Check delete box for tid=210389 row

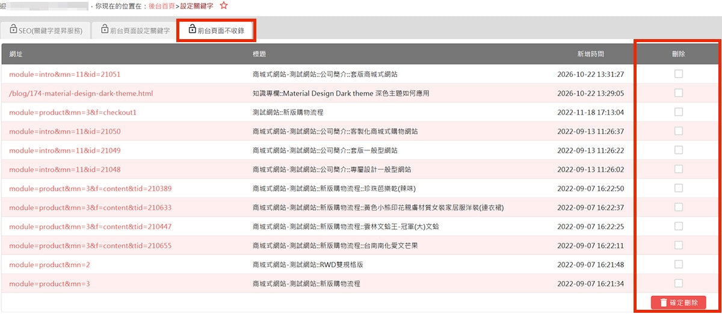tap(679, 188)
